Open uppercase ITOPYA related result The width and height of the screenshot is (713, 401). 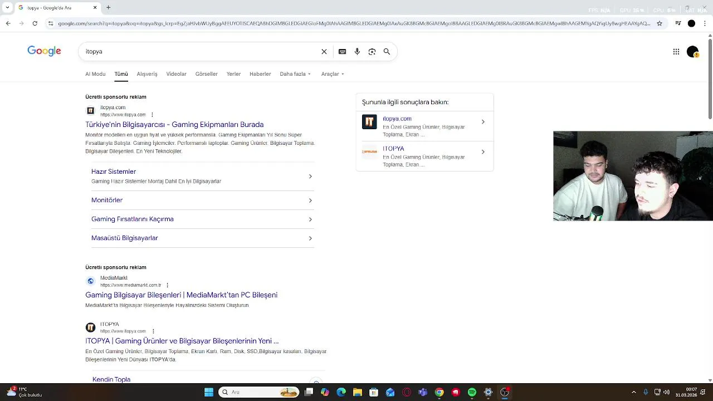pos(393,149)
